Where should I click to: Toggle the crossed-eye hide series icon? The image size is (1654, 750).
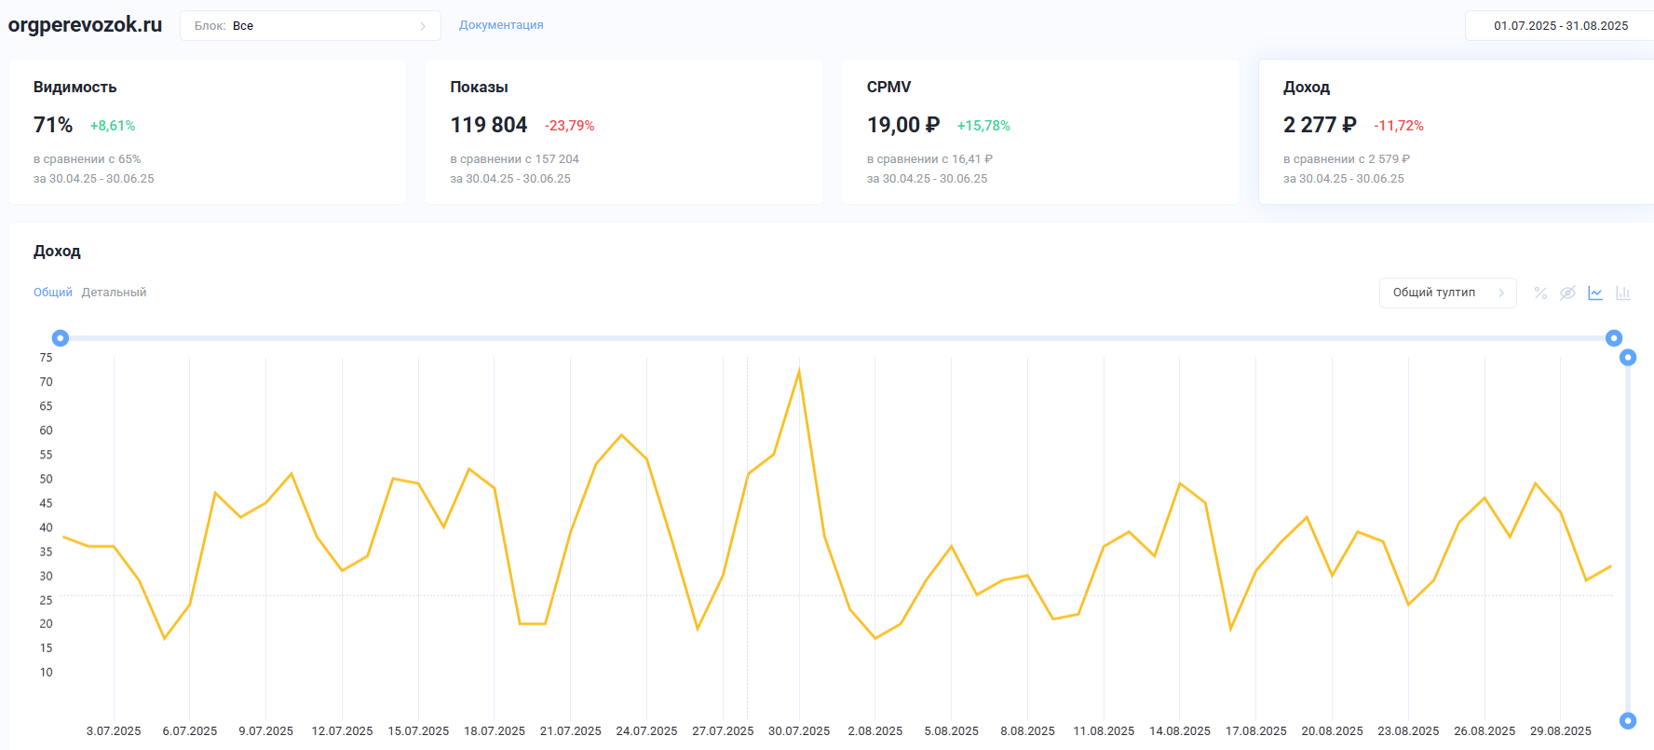click(1567, 293)
